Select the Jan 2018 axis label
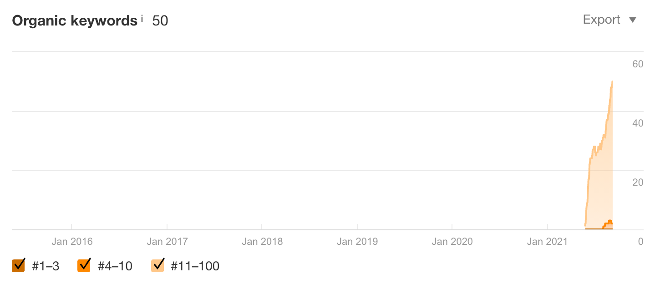Viewport: 660px width, 284px height. point(262,242)
